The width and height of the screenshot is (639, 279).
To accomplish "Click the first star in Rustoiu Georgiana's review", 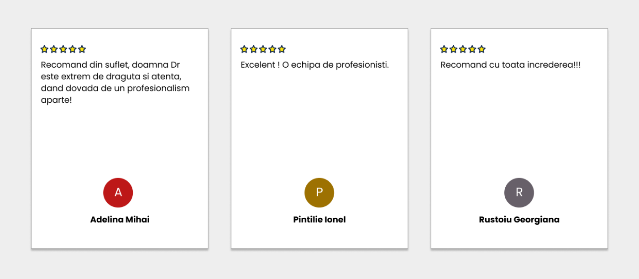I will point(444,49).
